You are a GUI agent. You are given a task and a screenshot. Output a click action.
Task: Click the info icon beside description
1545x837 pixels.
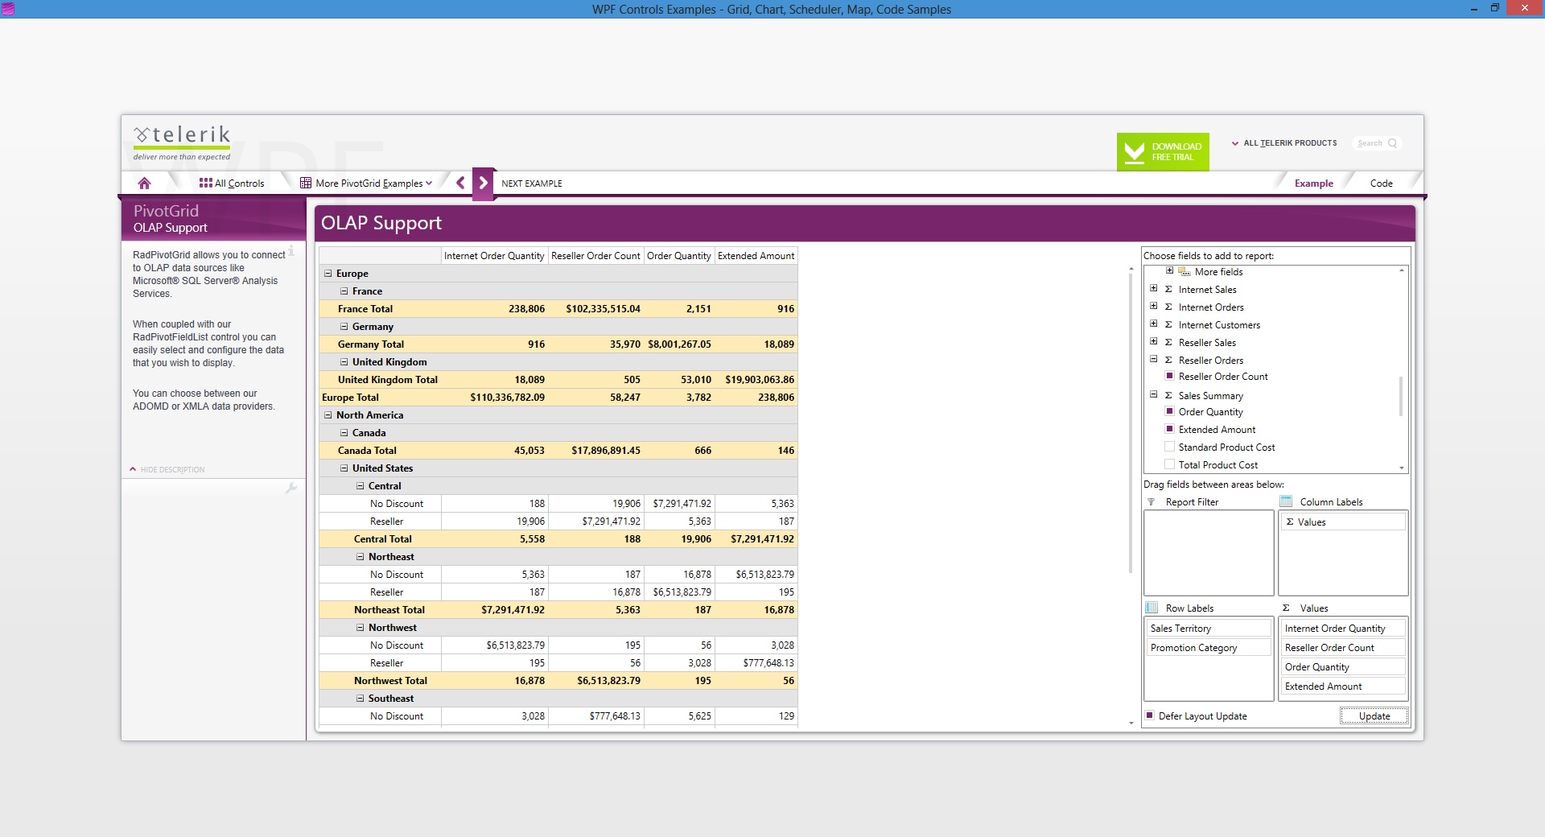(x=291, y=251)
